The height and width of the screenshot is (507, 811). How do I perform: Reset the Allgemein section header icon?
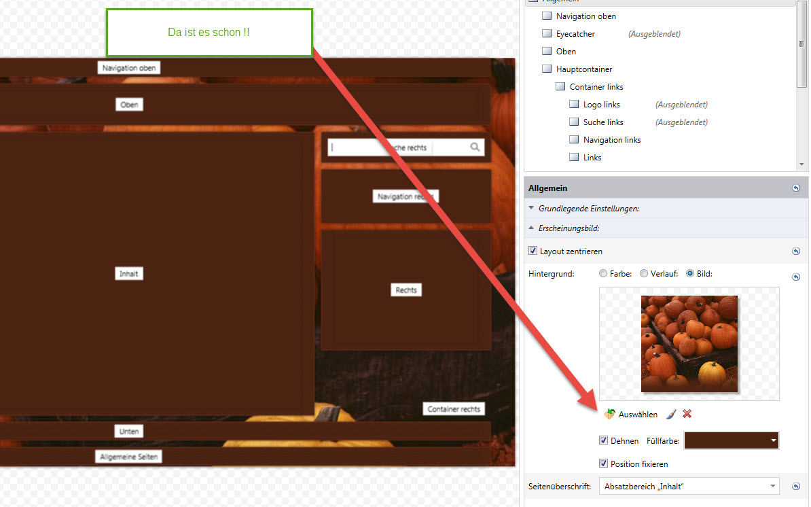[796, 188]
